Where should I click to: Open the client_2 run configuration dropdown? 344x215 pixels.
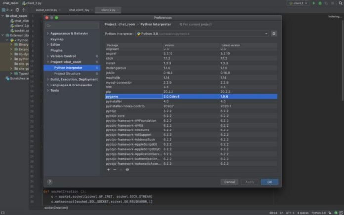click(298, 3)
